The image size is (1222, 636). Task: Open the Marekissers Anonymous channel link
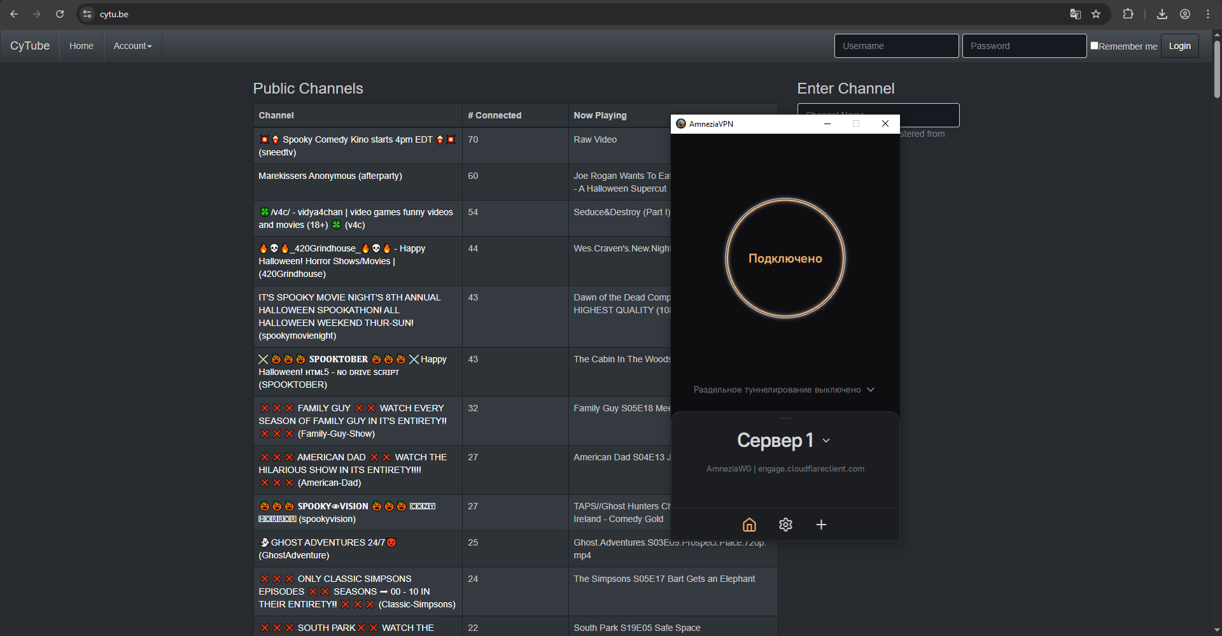[x=330, y=176]
